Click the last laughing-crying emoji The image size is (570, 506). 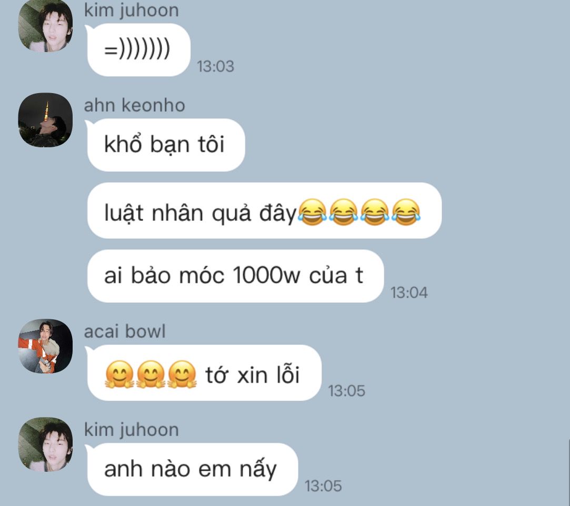406,212
